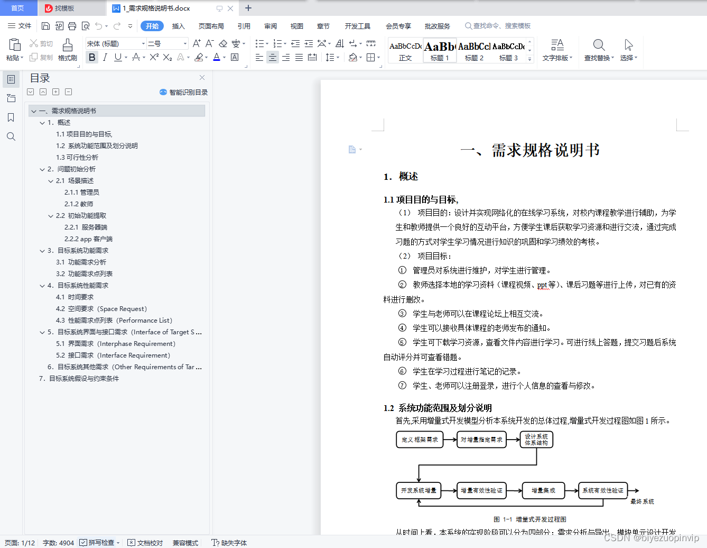Image resolution: width=707 pixels, height=548 pixels.
Task: Click the document outline sidebar icon
Action: pos(11,79)
